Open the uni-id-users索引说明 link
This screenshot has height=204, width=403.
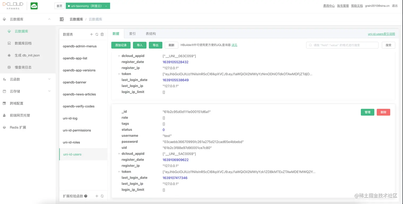point(381,34)
